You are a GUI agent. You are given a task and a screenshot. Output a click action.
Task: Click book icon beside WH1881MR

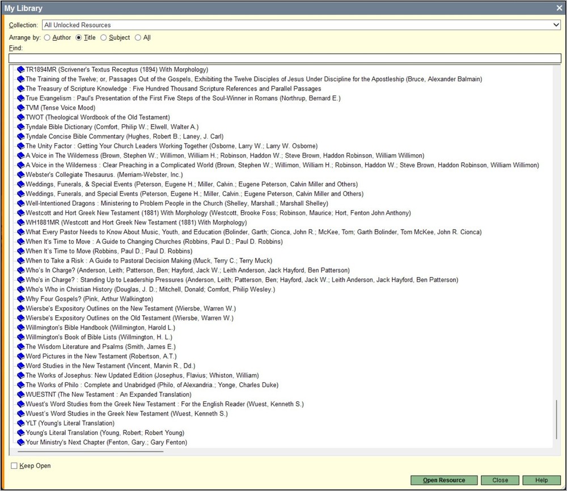(x=21, y=223)
